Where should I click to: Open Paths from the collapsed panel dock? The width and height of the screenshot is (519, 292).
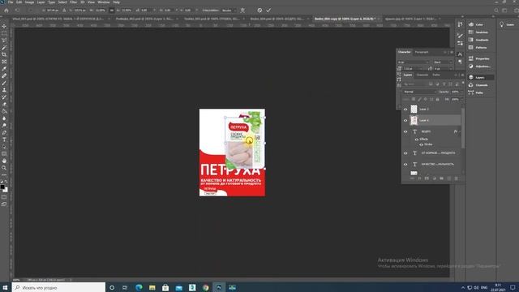point(476,92)
